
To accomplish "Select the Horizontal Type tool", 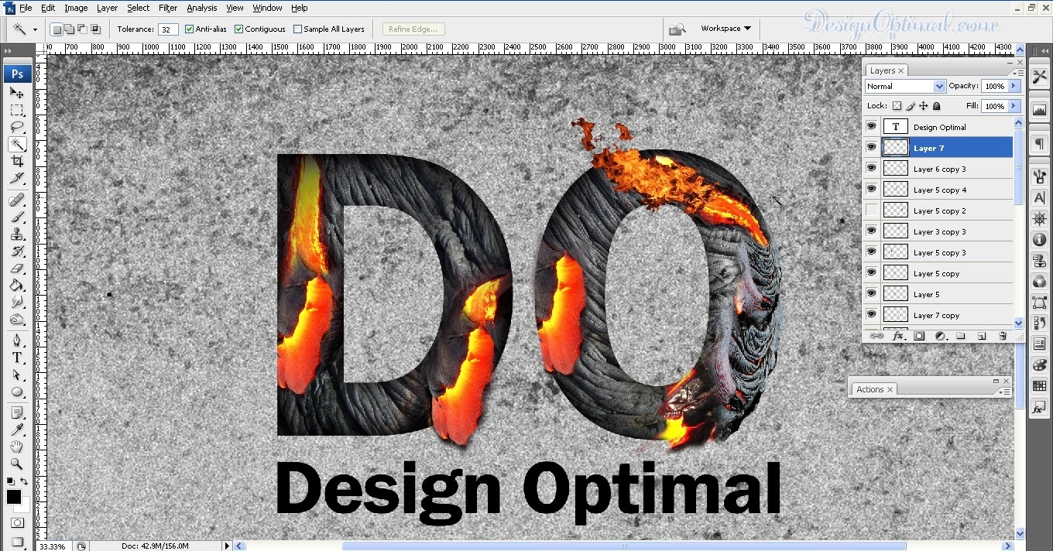I will tap(17, 358).
